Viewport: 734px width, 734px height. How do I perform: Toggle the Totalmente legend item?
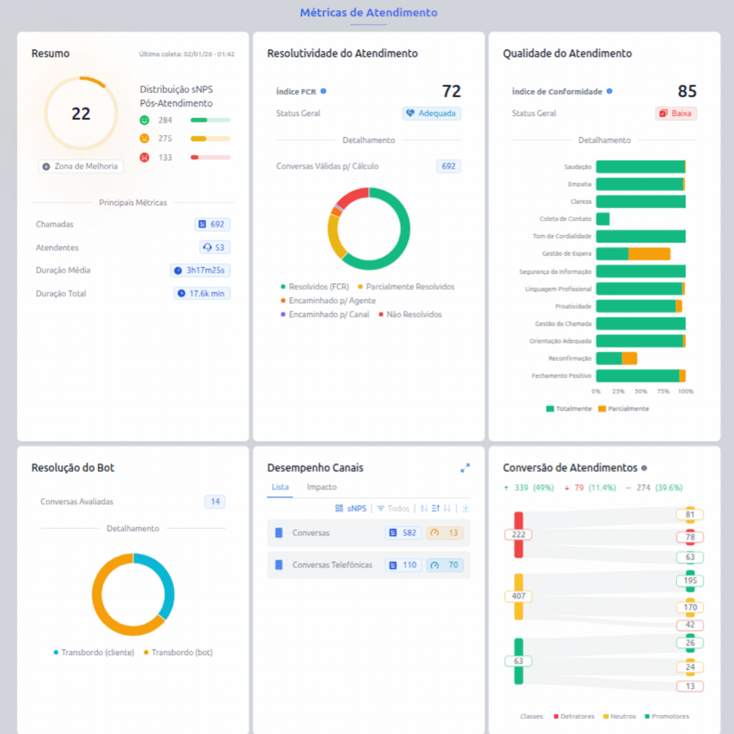(568, 408)
